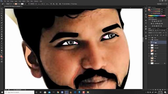
Task: Select the Lasso tool
Action: point(2,13)
